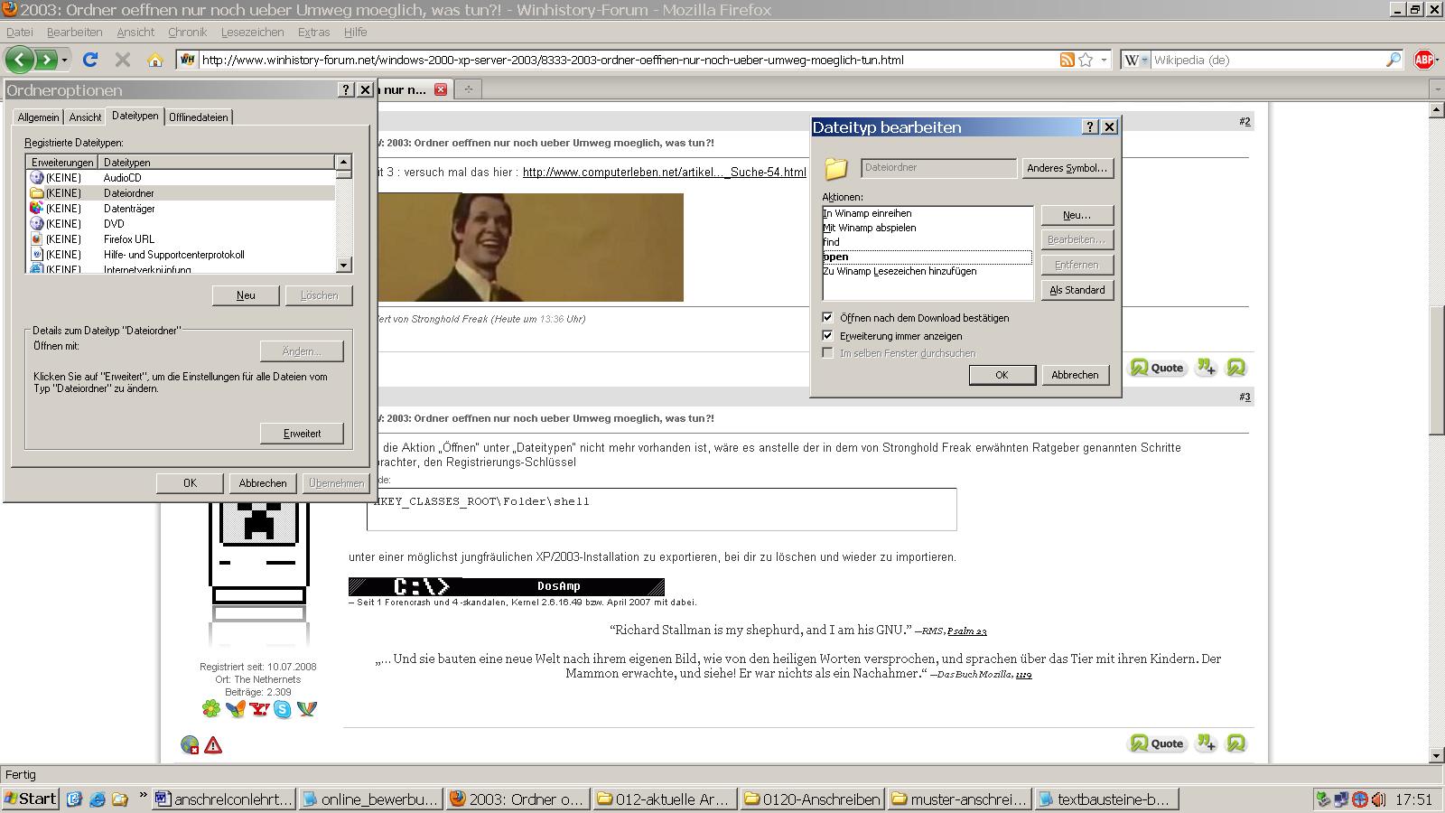
Task: Open the computerleben.net article link
Action: pos(664,172)
